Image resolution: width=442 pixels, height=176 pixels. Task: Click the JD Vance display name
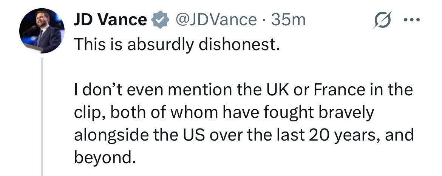(x=110, y=20)
